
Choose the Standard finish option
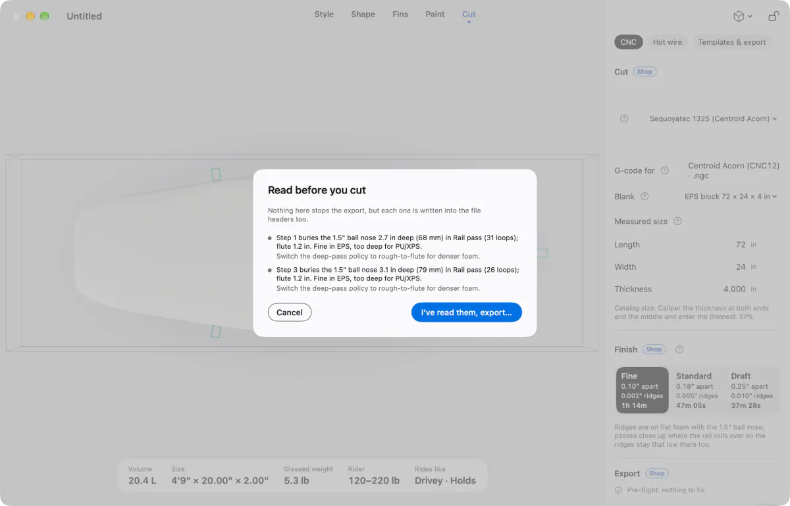697,390
